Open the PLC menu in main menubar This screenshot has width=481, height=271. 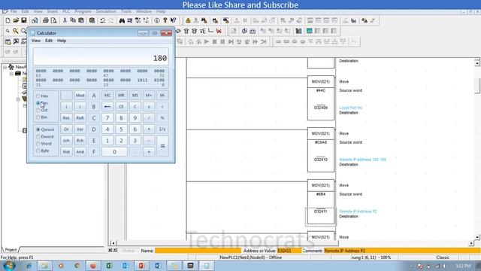[66, 11]
